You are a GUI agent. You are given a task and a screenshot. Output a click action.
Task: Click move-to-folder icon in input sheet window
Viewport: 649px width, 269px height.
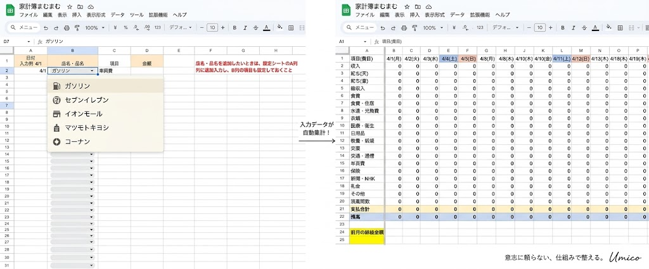(80, 7)
